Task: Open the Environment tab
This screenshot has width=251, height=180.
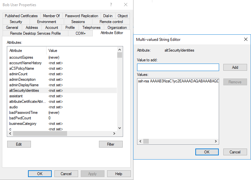Action: click(47, 22)
